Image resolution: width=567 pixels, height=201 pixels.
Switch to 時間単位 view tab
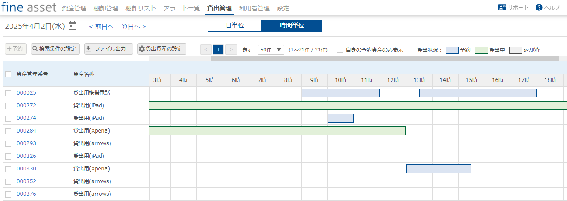point(292,26)
